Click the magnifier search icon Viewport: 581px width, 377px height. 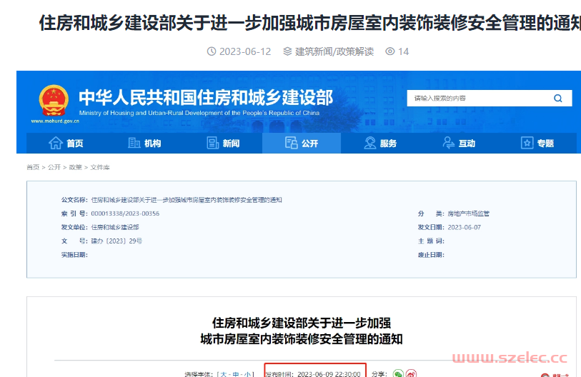tap(557, 98)
